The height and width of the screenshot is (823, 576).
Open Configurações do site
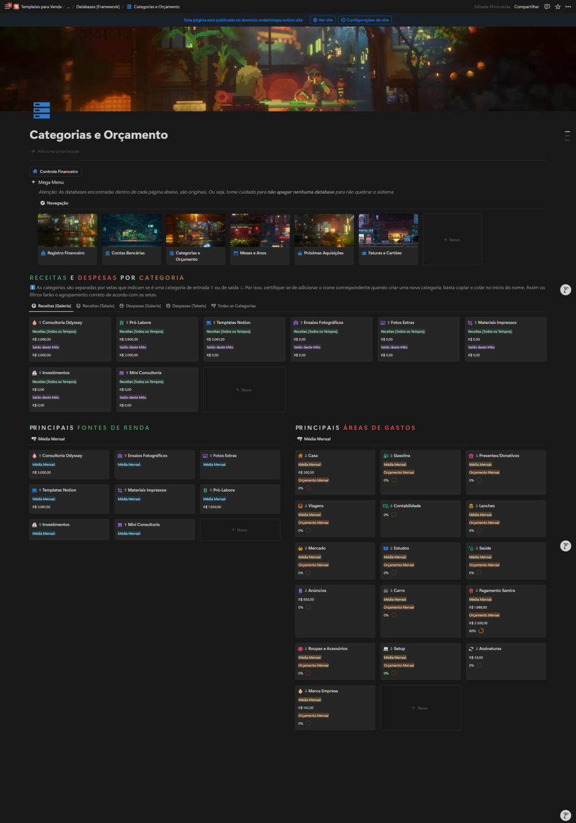point(365,20)
